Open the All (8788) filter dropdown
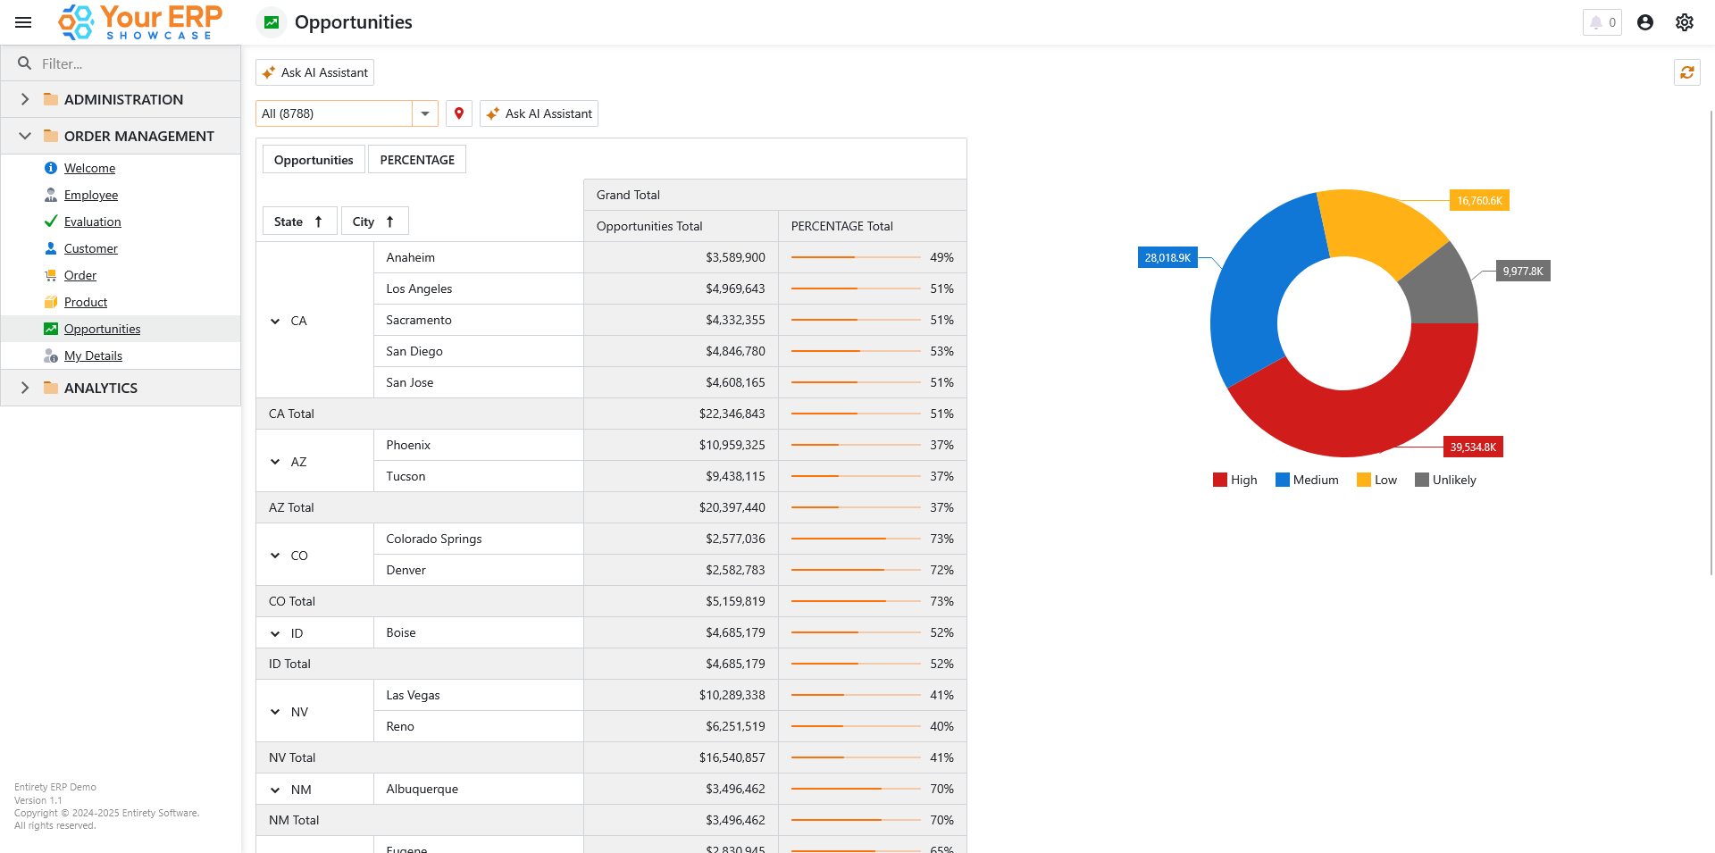The width and height of the screenshot is (1715, 853). (x=425, y=113)
